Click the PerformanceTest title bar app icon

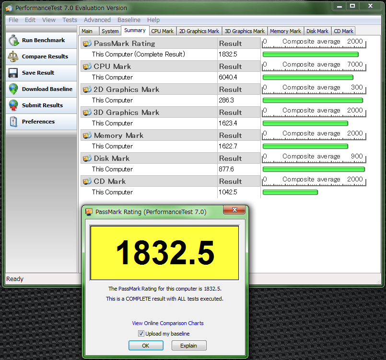click(x=9, y=8)
